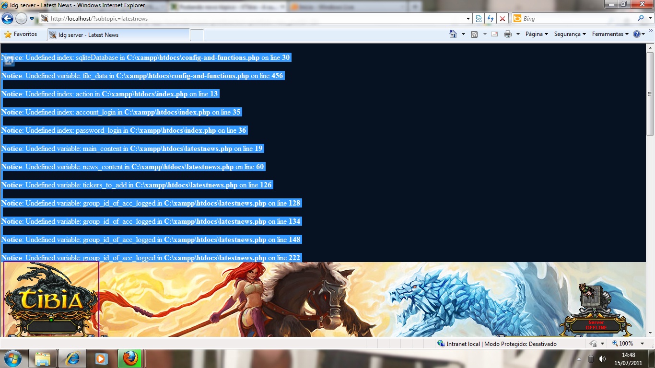Toggle Compatibility View icon

click(x=479, y=19)
